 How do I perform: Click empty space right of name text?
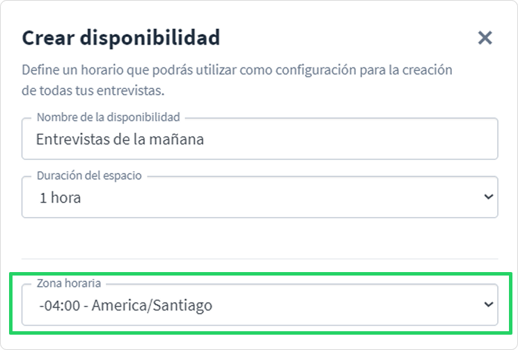click(x=350, y=139)
